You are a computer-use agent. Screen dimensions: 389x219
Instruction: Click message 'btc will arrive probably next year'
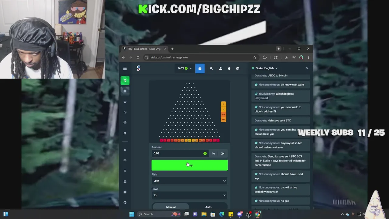276,189
